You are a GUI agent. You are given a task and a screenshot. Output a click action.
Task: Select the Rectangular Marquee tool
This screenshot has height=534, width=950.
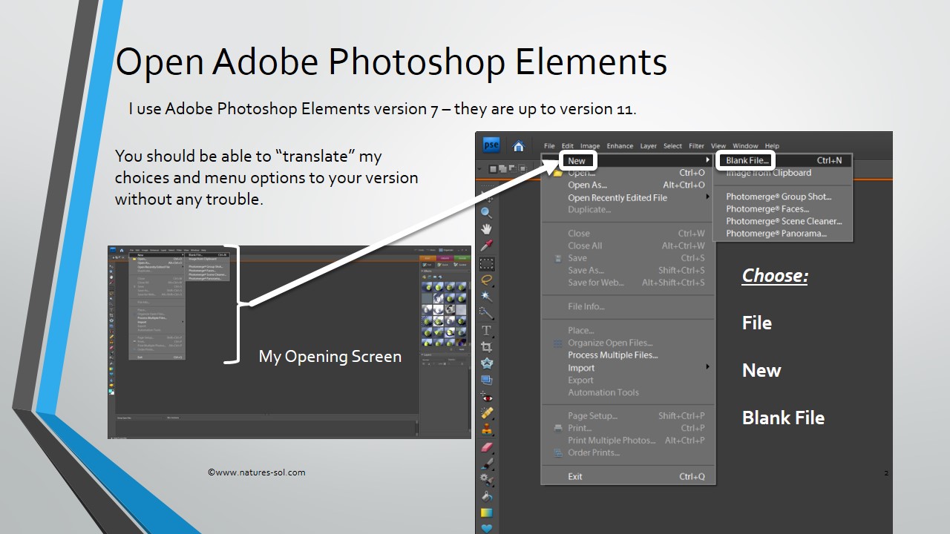486,263
